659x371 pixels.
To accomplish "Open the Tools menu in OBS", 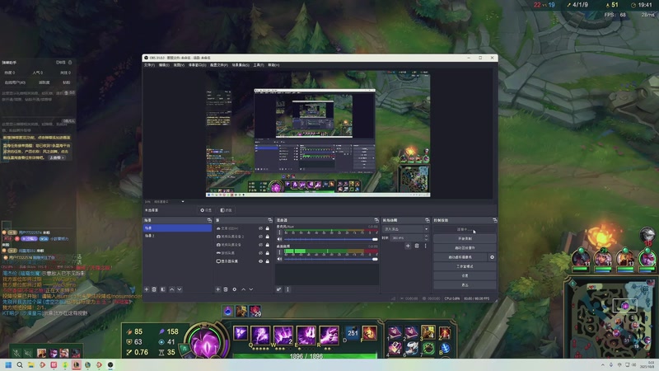I will (259, 65).
